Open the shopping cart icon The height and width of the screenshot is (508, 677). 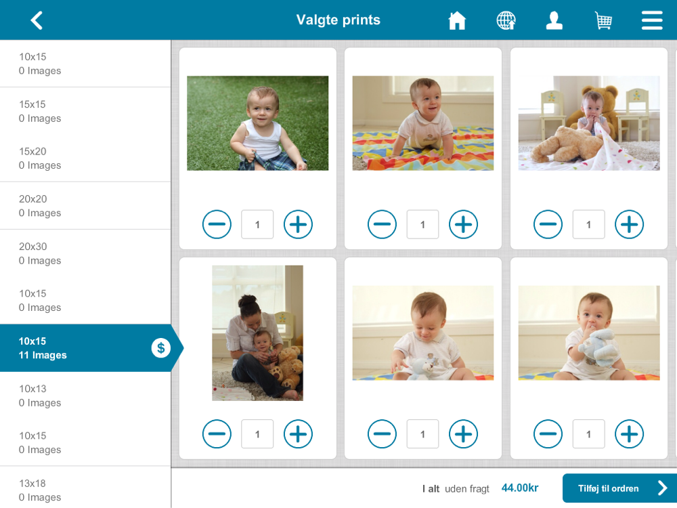[x=604, y=20]
